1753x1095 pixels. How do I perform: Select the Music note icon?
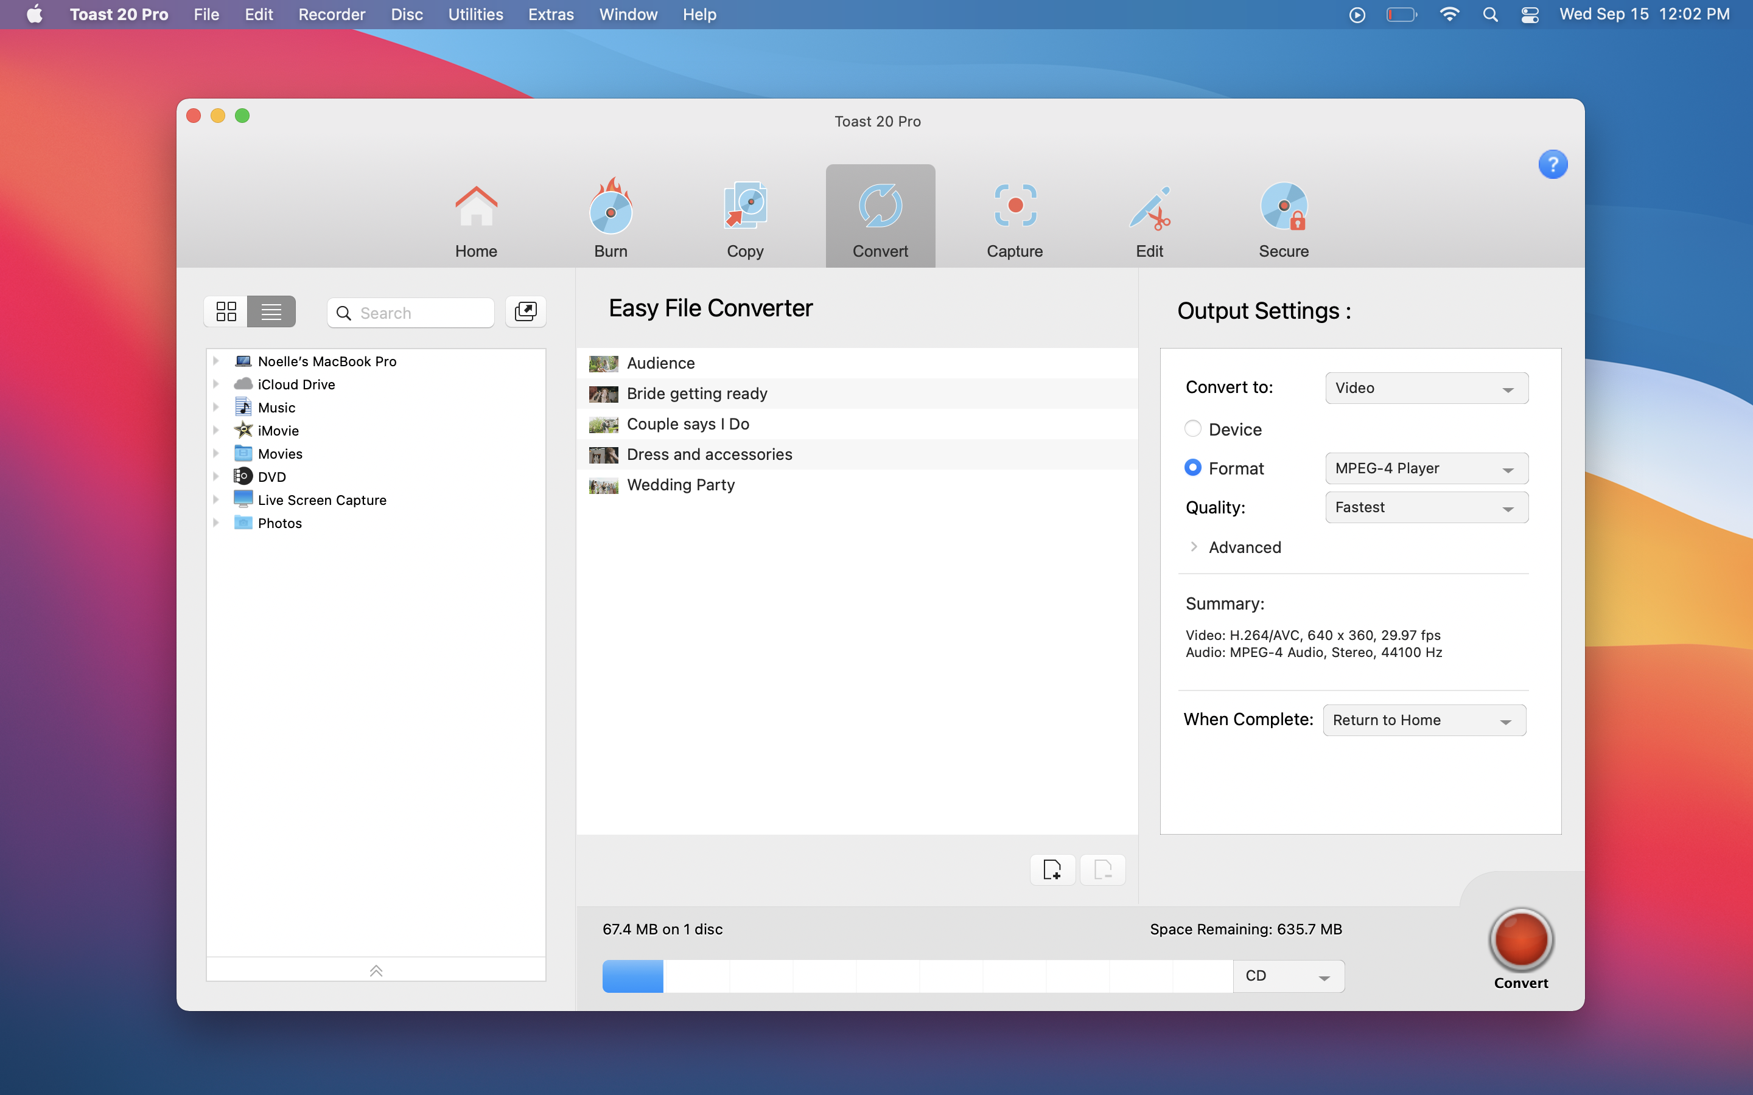[243, 407]
